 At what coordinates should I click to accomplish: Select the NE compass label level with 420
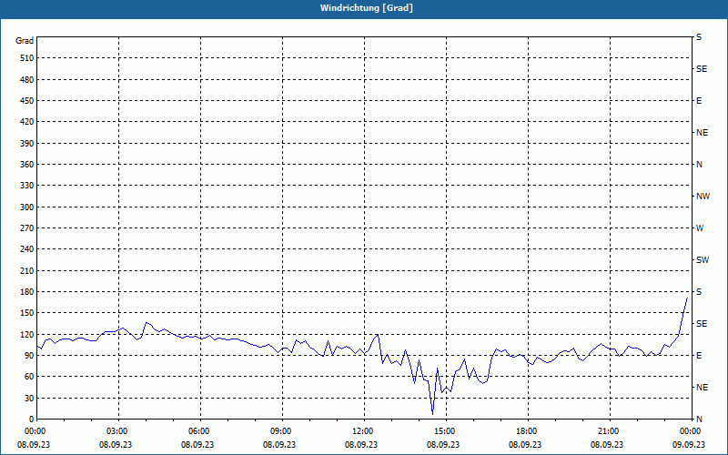tap(703, 133)
